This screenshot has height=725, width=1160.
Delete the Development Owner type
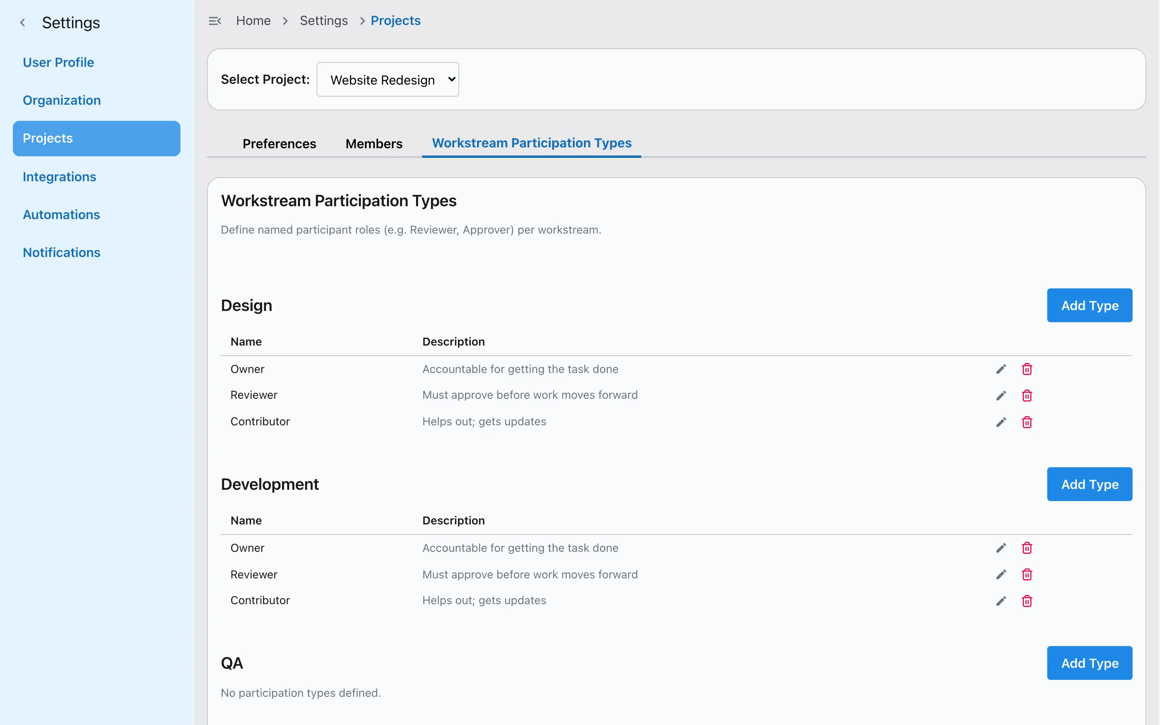pyautogui.click(x=1027, y=548)
